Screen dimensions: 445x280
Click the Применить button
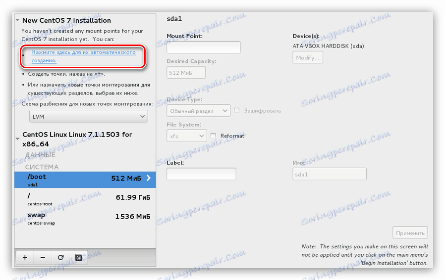tap(410, 233)
